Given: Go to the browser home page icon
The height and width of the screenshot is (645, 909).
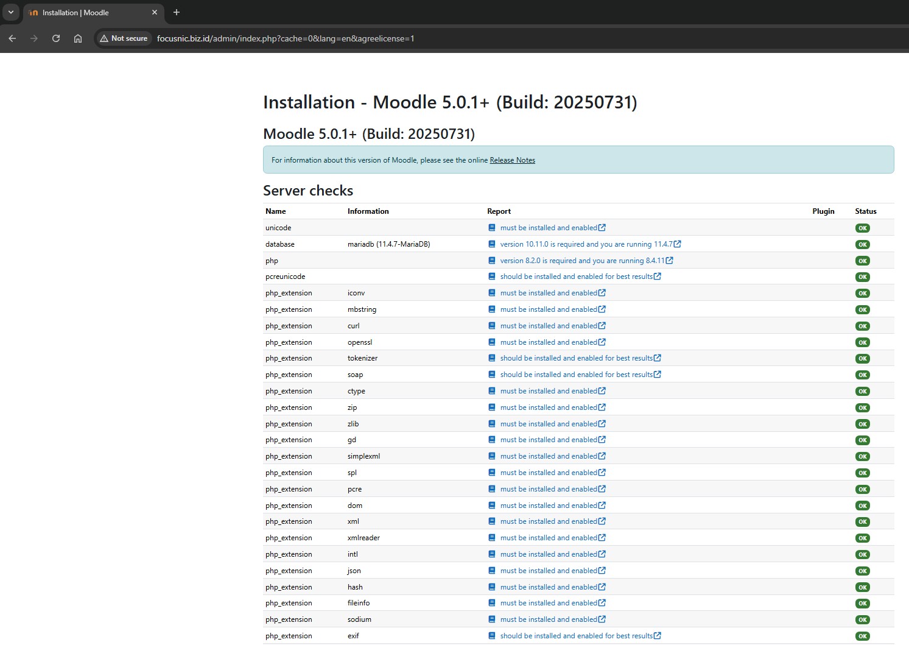Looking at the screenshot, I should tap(78, 38).
